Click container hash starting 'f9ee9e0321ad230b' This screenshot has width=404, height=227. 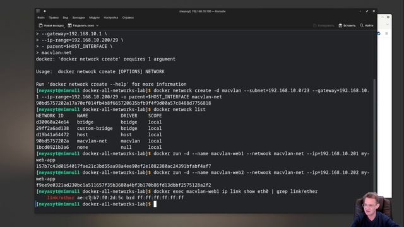tap(124, 185)
